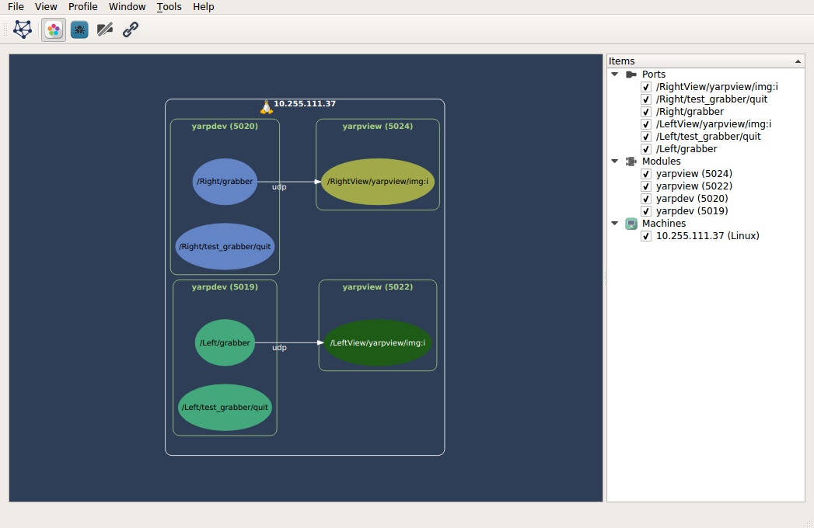Uncheck the yarpview (5024) module checkbox

click(646, 174)
